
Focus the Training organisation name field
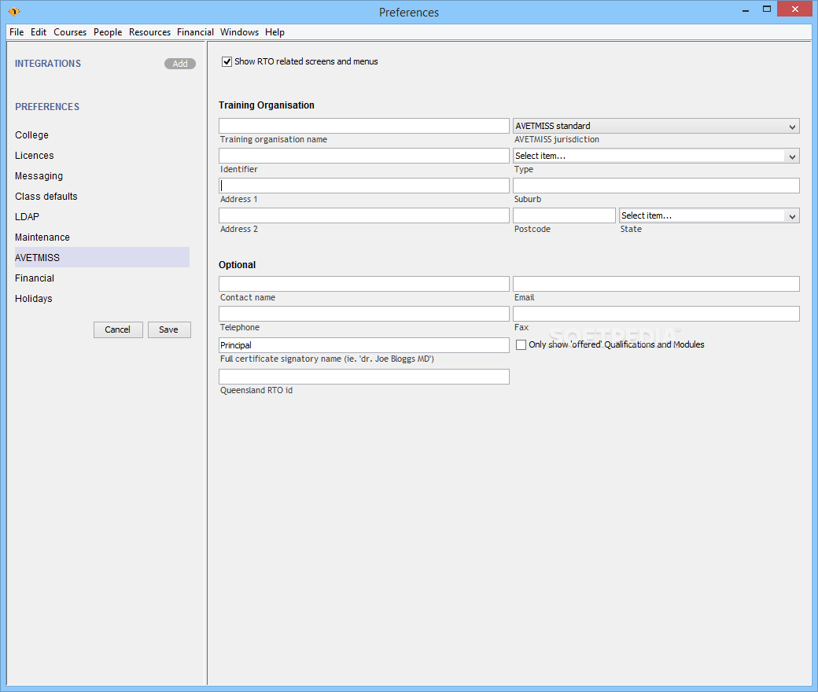click(363, 126)
